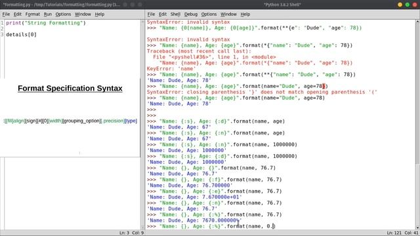Open the Window menu in Python Shell

tap(228, 14)
